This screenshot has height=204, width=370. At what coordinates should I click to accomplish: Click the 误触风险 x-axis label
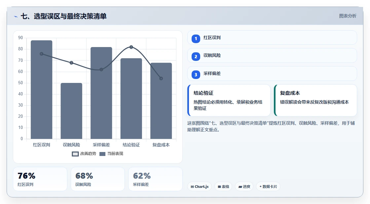click(71, 145)
